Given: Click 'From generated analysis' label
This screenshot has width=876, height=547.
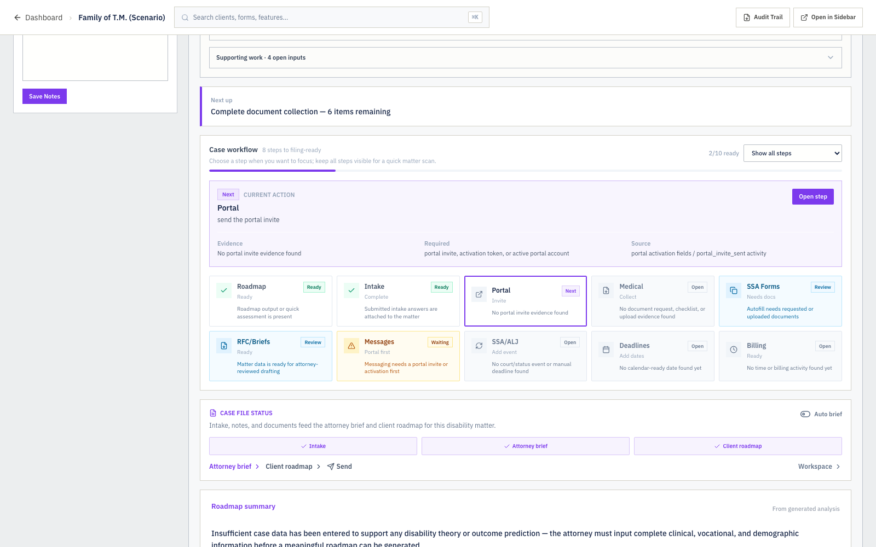Looking at the screenshot, I should pyautogui.click(x=806, y=509).
